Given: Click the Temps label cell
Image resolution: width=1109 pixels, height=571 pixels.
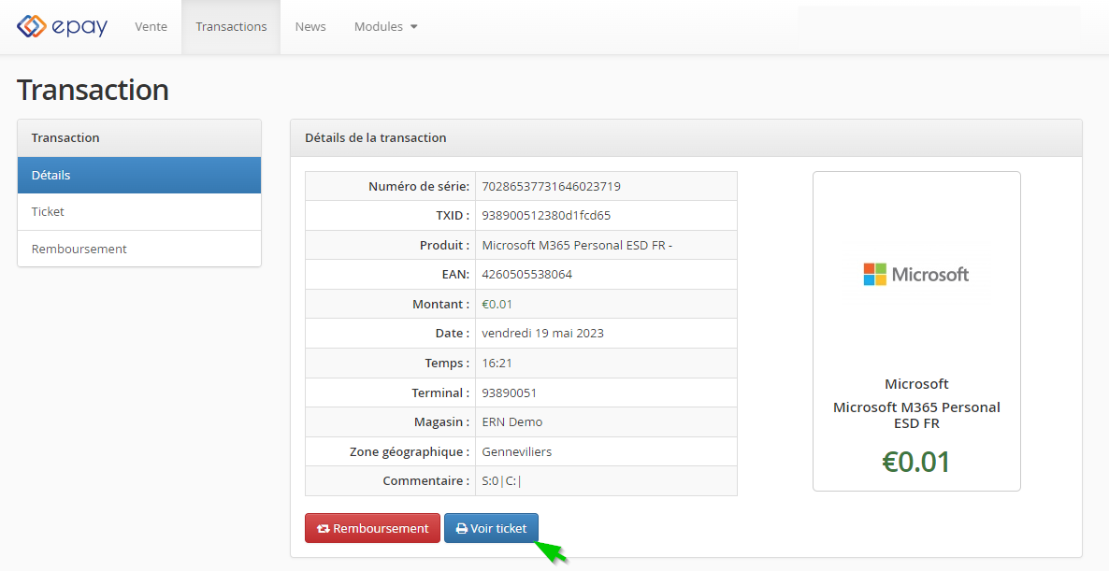Looking at the screenshot, I should click(x=391, y=364).
